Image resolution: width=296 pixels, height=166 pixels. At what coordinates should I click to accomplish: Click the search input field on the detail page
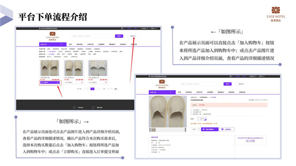[x=201, y=84]
